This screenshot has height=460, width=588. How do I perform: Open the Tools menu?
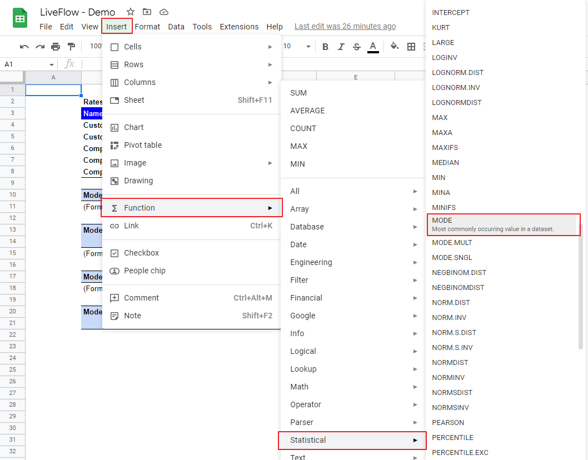[202, 27]
